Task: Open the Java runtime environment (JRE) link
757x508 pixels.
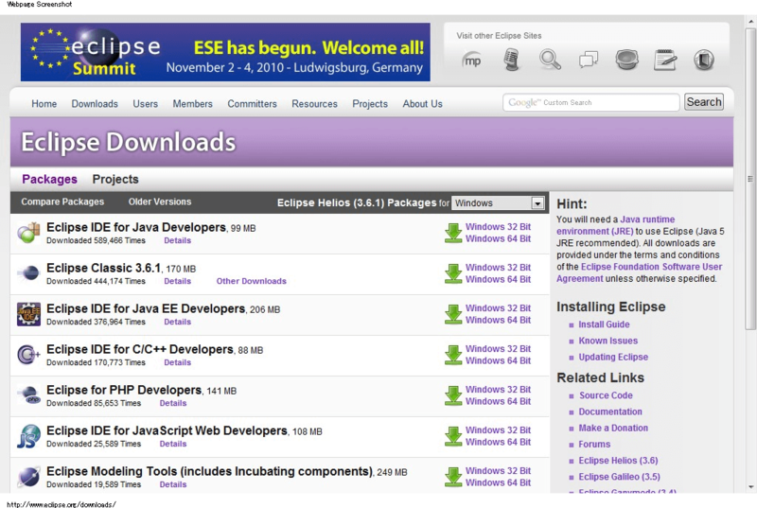Action: 616,225
